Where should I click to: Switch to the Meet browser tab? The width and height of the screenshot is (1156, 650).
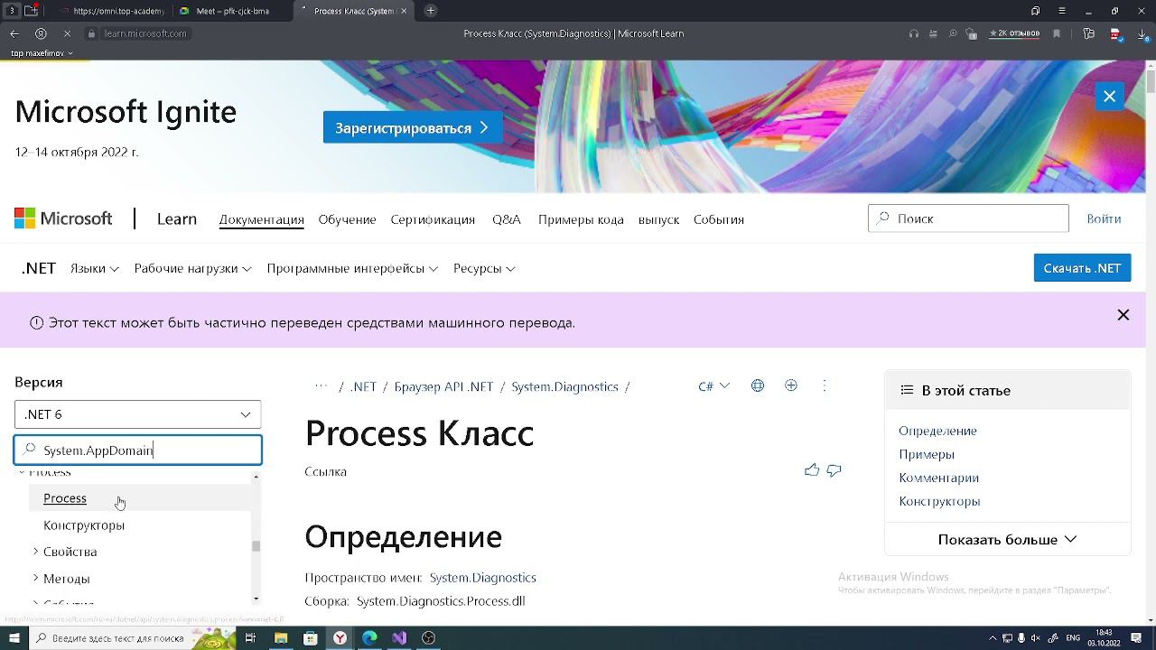[230, 11]
